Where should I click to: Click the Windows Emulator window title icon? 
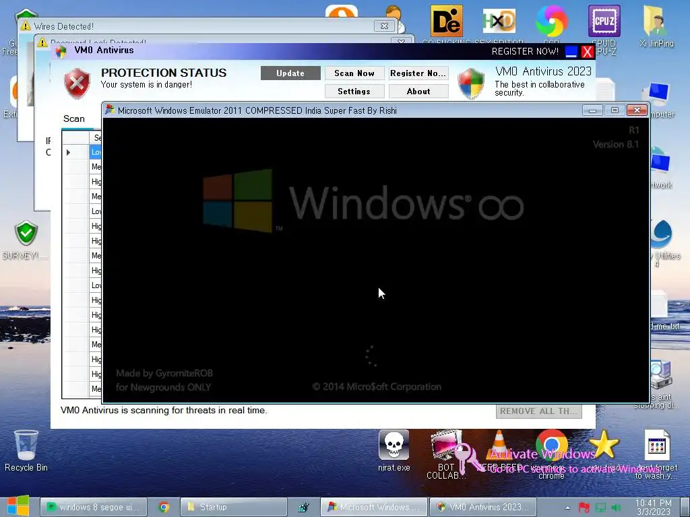(x=110, y=110)
